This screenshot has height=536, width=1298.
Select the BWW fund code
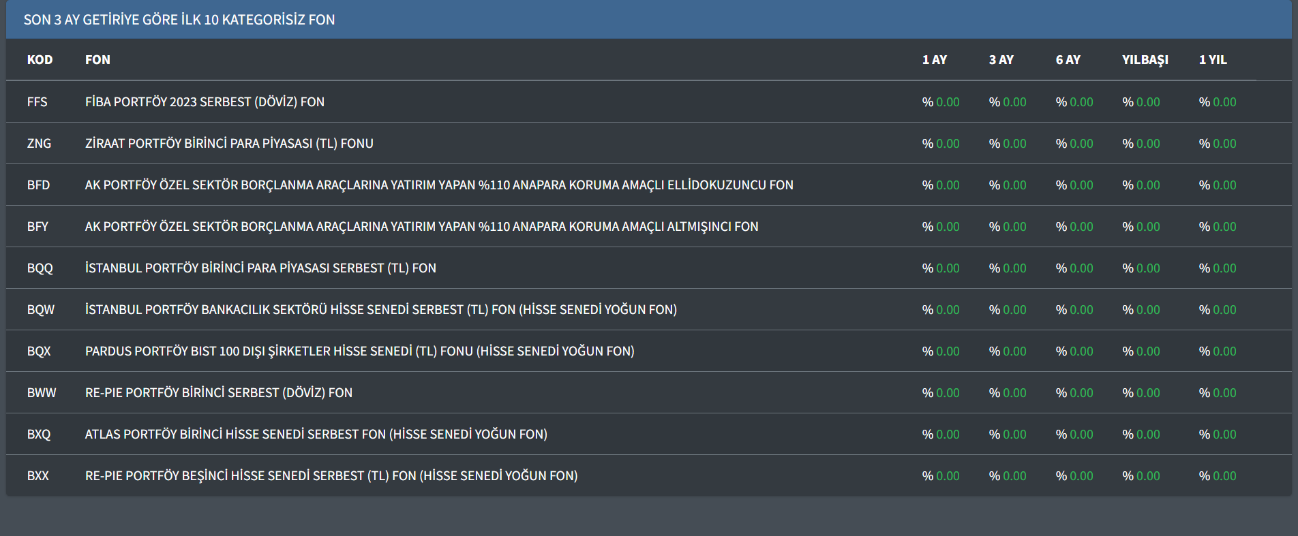(42, 393)
